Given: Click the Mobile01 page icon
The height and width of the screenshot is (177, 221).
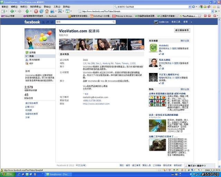Looking at the screenshot, I should (x=153, y=48).
